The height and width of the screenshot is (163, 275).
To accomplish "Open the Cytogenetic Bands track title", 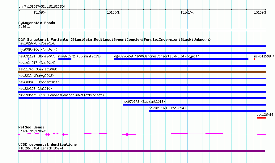I will pyautogui.click(x=37, y=23).
